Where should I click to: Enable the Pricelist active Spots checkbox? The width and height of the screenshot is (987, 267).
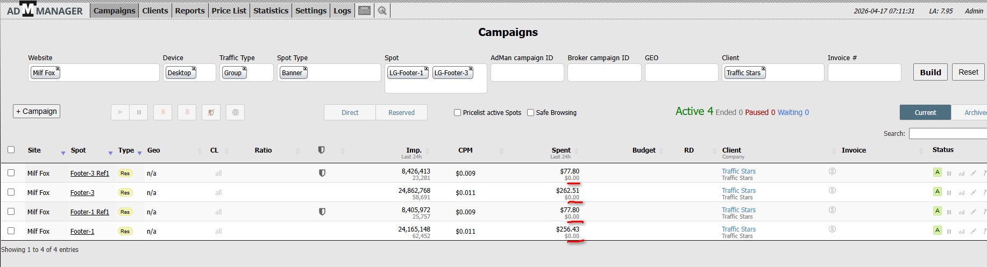pyautogui.click(x=458, y=113)
